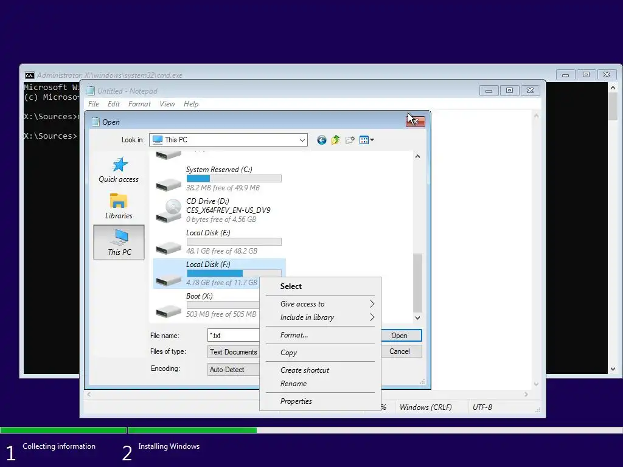The image size is (623, 467).
Task: Click Notepad horizontal scroll left arrow
Action: tap(89, 394)
